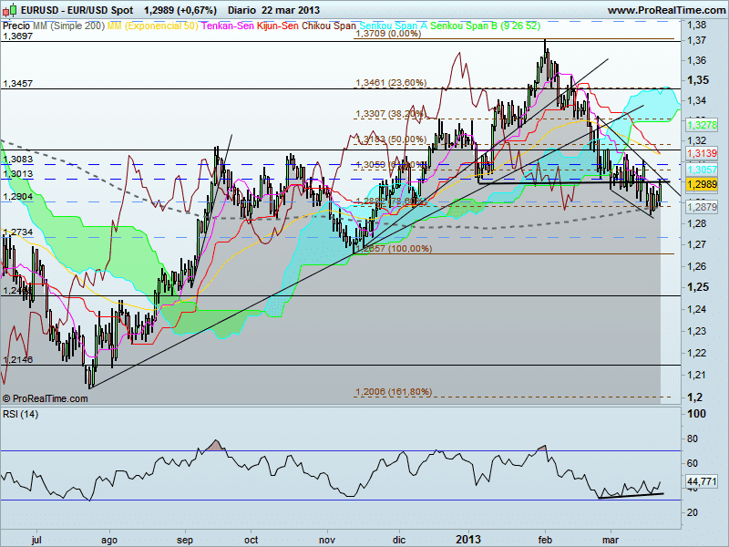Click the dic month on time axis
The image size is (729, 547).
tap(399, 540)
